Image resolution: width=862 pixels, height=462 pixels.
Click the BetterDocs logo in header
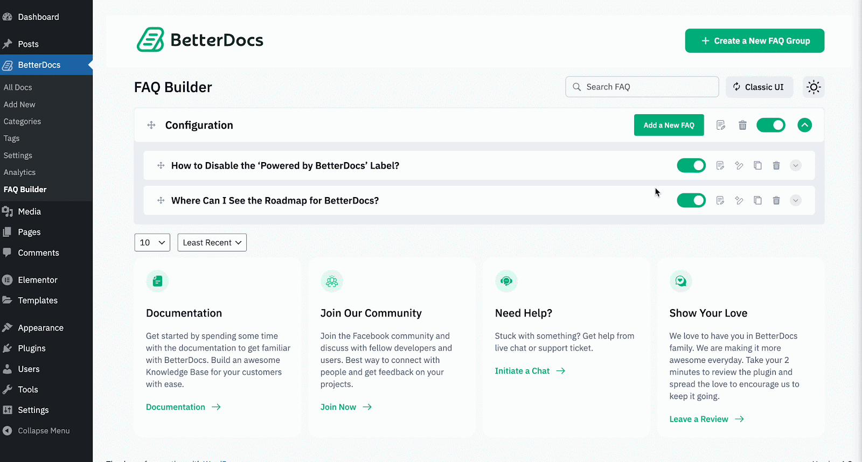pos(200,40)
